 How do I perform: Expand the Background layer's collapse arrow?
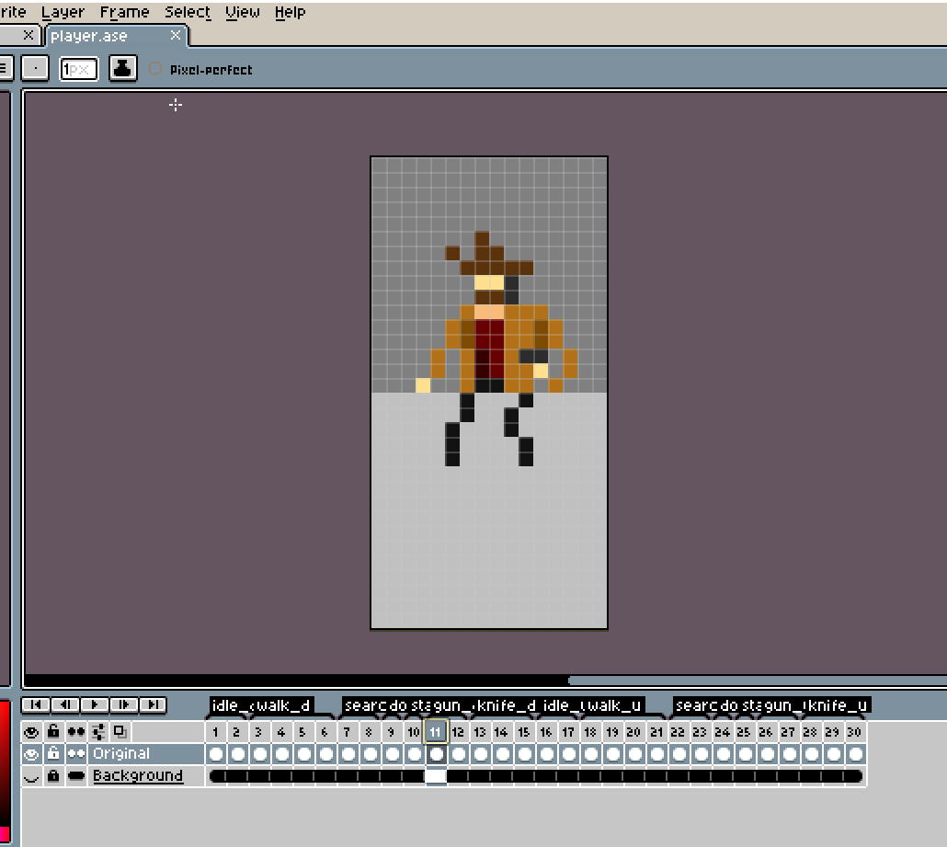tap(29, 775)
